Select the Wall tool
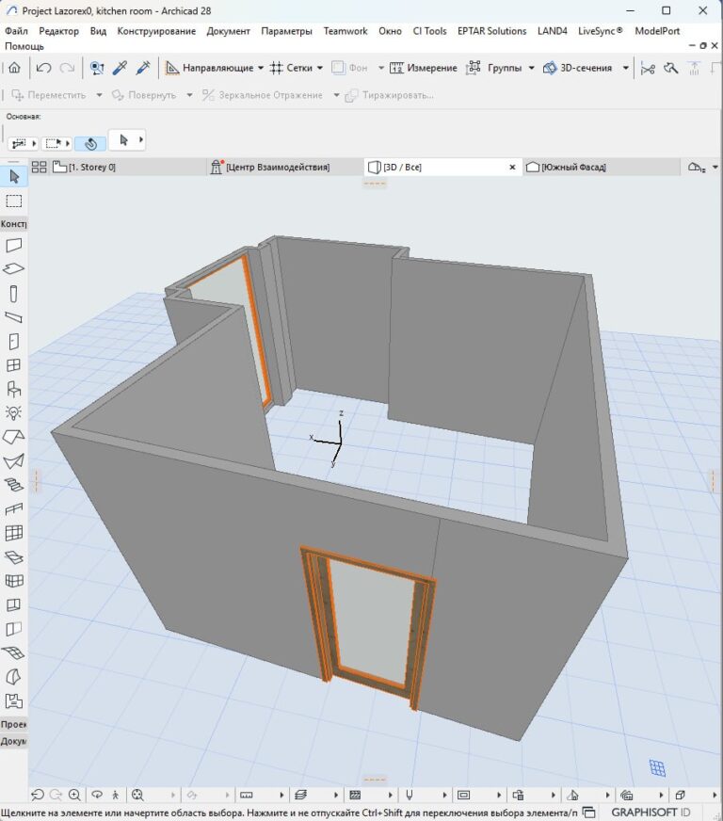Viewport: 723px width, 821px height. (x=13, y=245)
